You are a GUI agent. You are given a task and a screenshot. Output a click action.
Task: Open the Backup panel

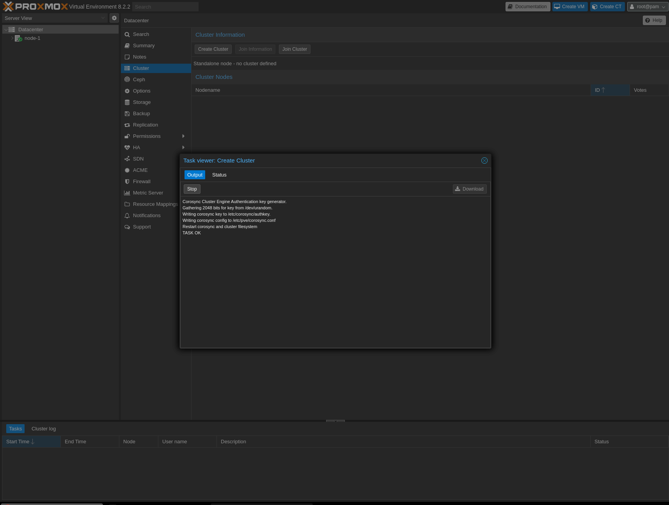pyautogui.click(x=141, y=113)
